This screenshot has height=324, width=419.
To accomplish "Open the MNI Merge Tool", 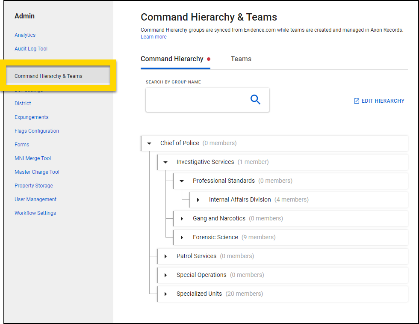I will pyautogui.click(x=32, y=158).
